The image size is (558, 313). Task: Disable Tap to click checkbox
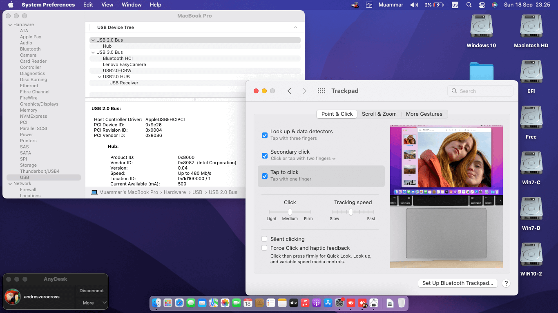click(x=265, y=176)
